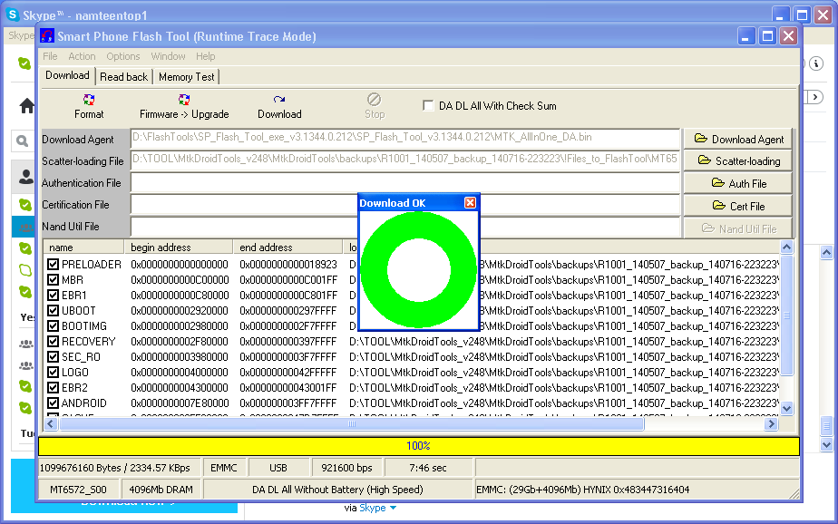This screenshot has height=524, width=838.
Task: Browse for an Auth File
Action: 738,183
